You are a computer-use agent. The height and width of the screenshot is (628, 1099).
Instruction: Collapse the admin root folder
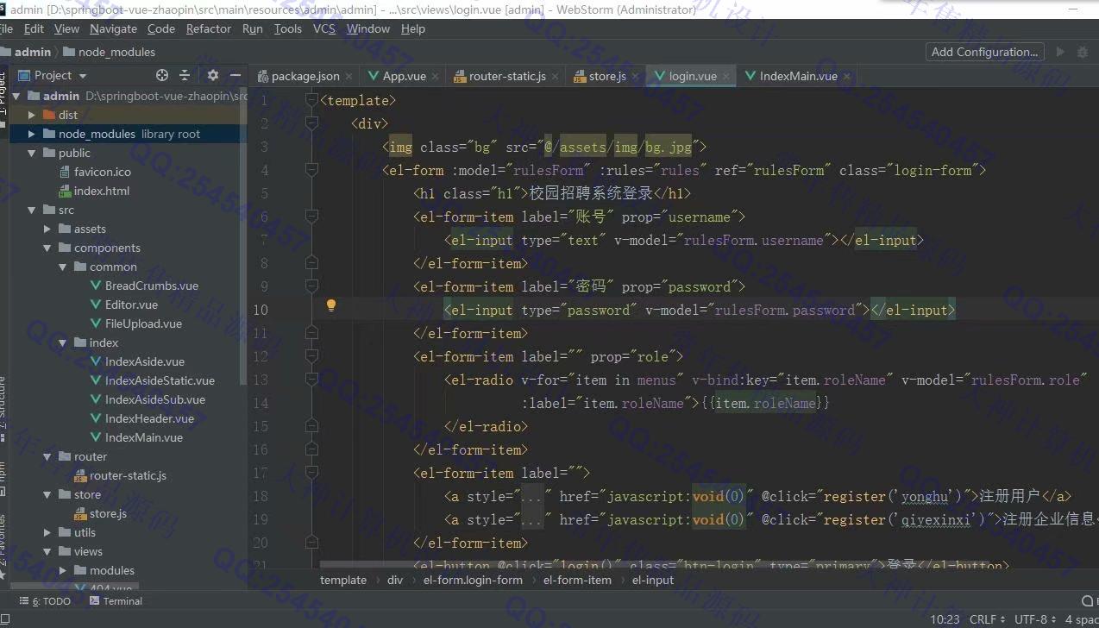tap(16, 96)
